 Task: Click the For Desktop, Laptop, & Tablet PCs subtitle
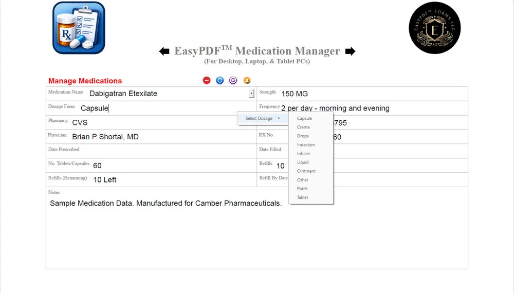pyautogui.click(x=257, y=61)
